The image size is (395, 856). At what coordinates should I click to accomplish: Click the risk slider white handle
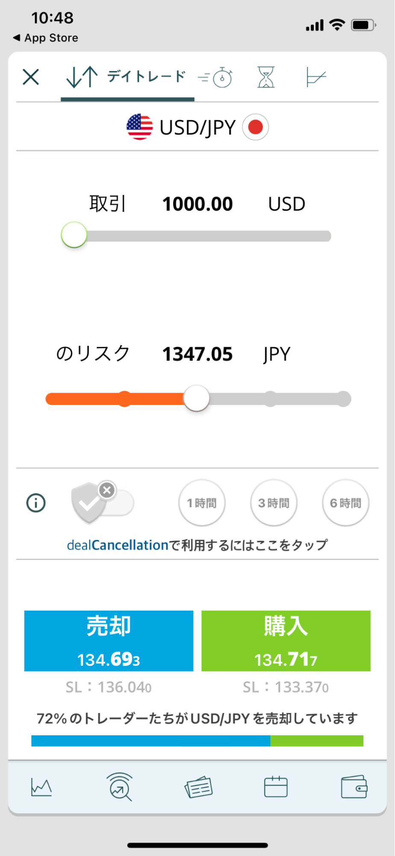point(196,398)
